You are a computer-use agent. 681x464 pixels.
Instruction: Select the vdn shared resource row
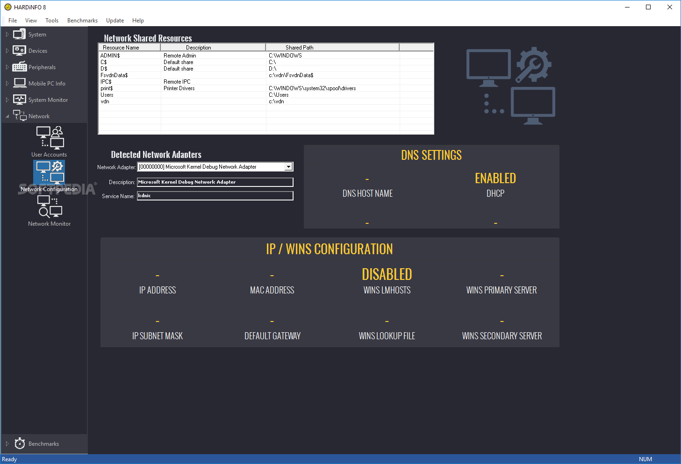point(266,101)
